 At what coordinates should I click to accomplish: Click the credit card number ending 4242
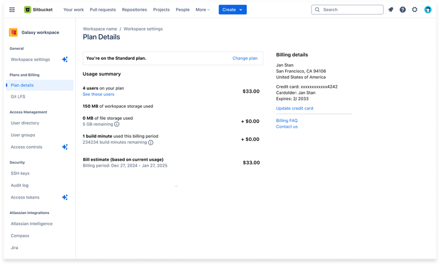point(319,87)
